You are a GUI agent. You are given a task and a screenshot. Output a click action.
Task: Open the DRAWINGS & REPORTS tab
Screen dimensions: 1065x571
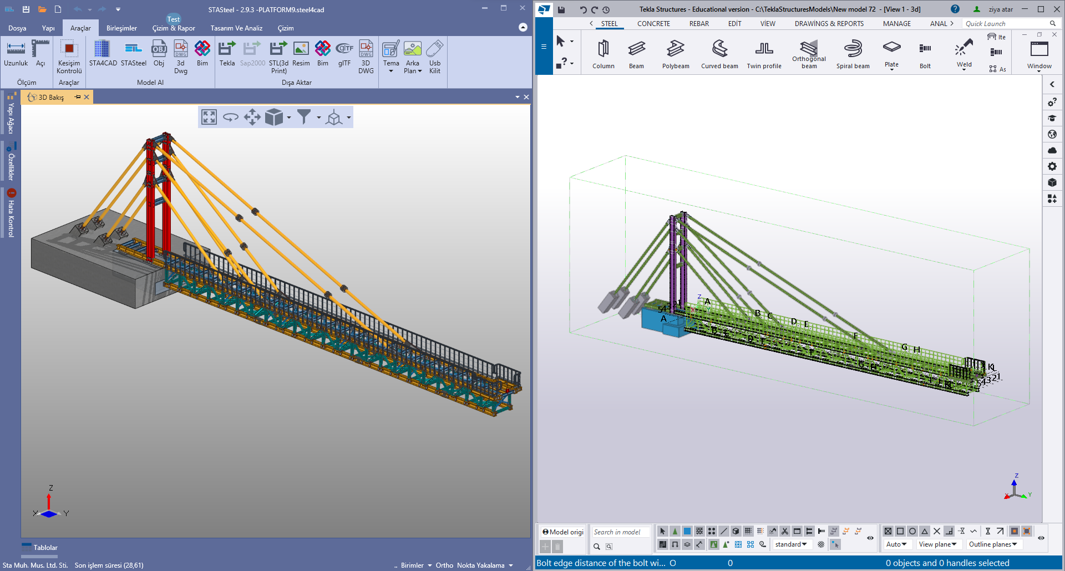coord(829,24)
